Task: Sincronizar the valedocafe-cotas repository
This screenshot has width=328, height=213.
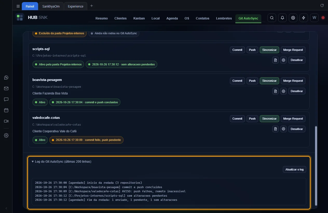Action: coord(269,119)
